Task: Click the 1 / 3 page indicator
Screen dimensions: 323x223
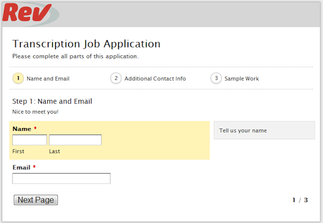Action: coord(300,200)
